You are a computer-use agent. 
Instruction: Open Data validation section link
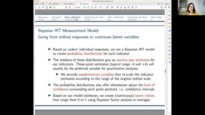[x=115, y=17]
